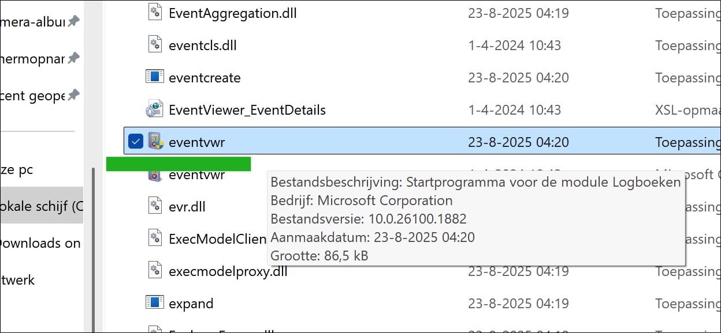This screenshot has height=333, width=721.
Task: Click the execmodelproxy.dll file icon
Action: coord(154,271)
